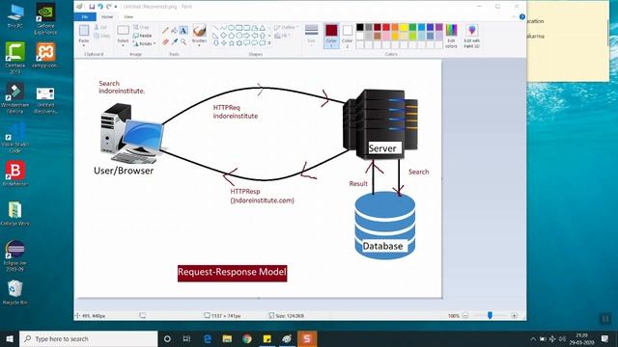Click the Redo icon in title bar
Screen dimensions: 618x347
point(109,7)
